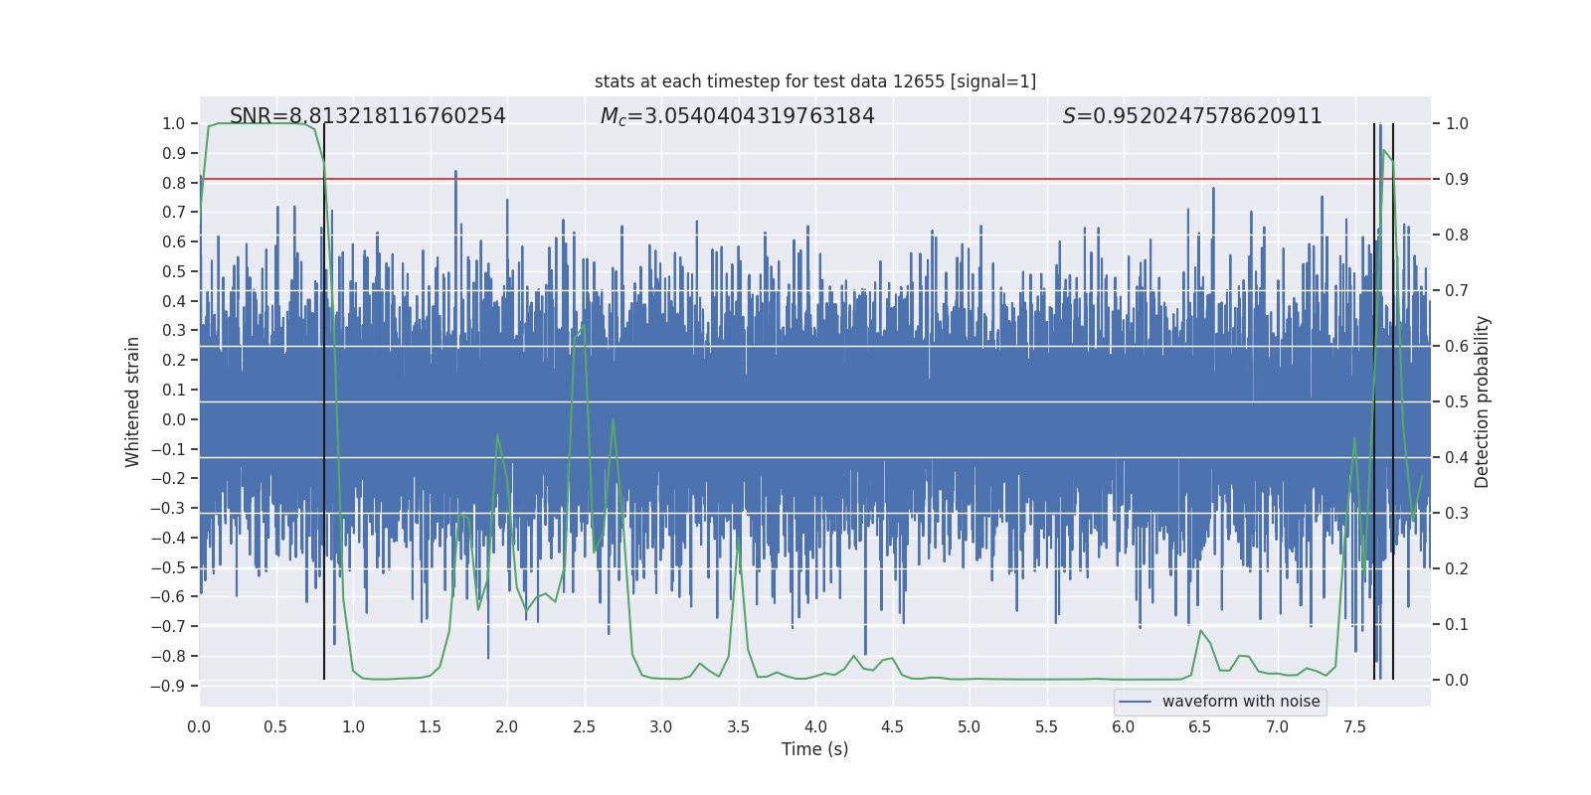The image size is (1591, 795).
Task: Click the 2.5 tick on the time axis
Action: [x=584, y=726]
